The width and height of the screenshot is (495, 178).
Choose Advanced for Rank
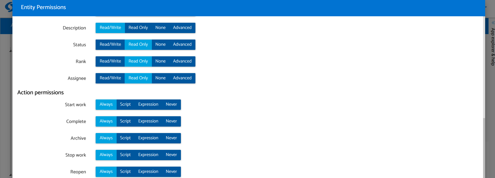tap(182, 61)
